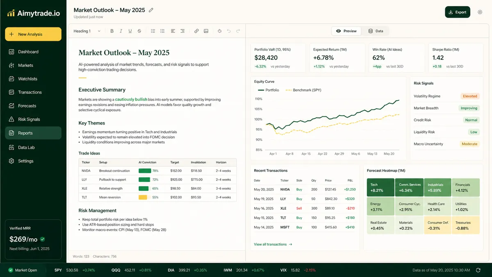This screenshot has height=277, width=492.
Task: Open Data Lab from the sidebar
Action: coord(33,148)
